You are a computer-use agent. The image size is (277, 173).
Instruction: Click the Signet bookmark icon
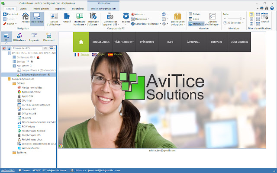point(5,24)
